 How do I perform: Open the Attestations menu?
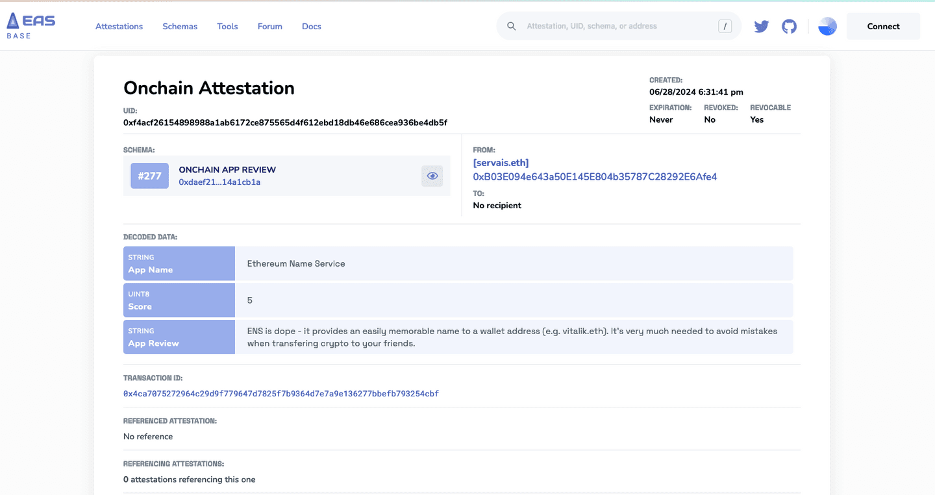click(x=119, y=27)
